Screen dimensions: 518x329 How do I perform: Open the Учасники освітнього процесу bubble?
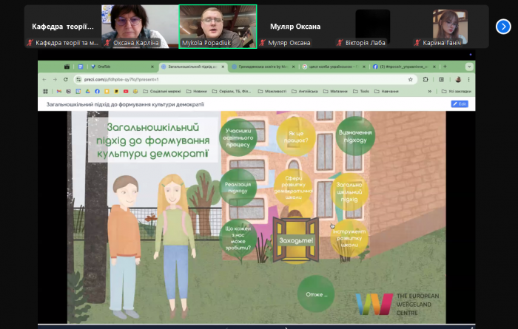(x=239, y=137)
